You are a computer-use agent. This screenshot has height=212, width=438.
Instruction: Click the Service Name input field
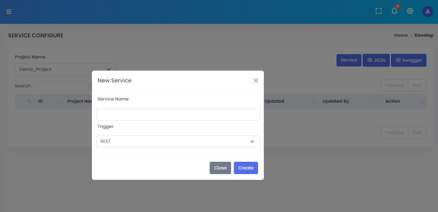tap(178, 114)
